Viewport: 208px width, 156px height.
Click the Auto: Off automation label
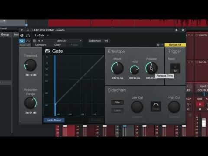pyautogui.click(x=25, y=45)
